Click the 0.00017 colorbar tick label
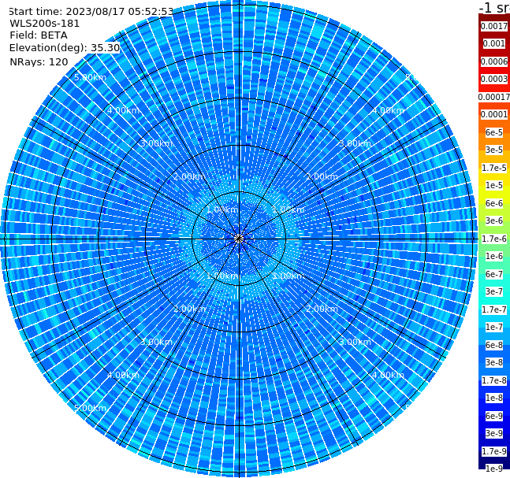The height and width of the screenshot is (478, 510). pos(494,97)
